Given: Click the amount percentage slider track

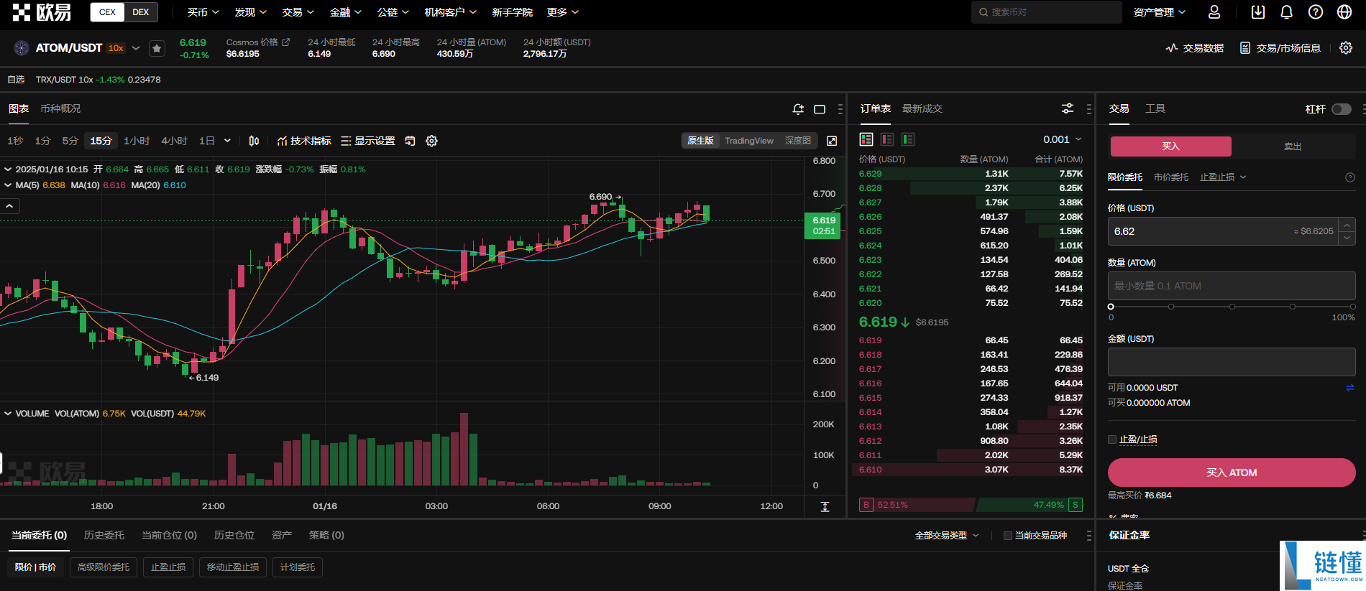Looking at the screenshot, I should 1232,307.
